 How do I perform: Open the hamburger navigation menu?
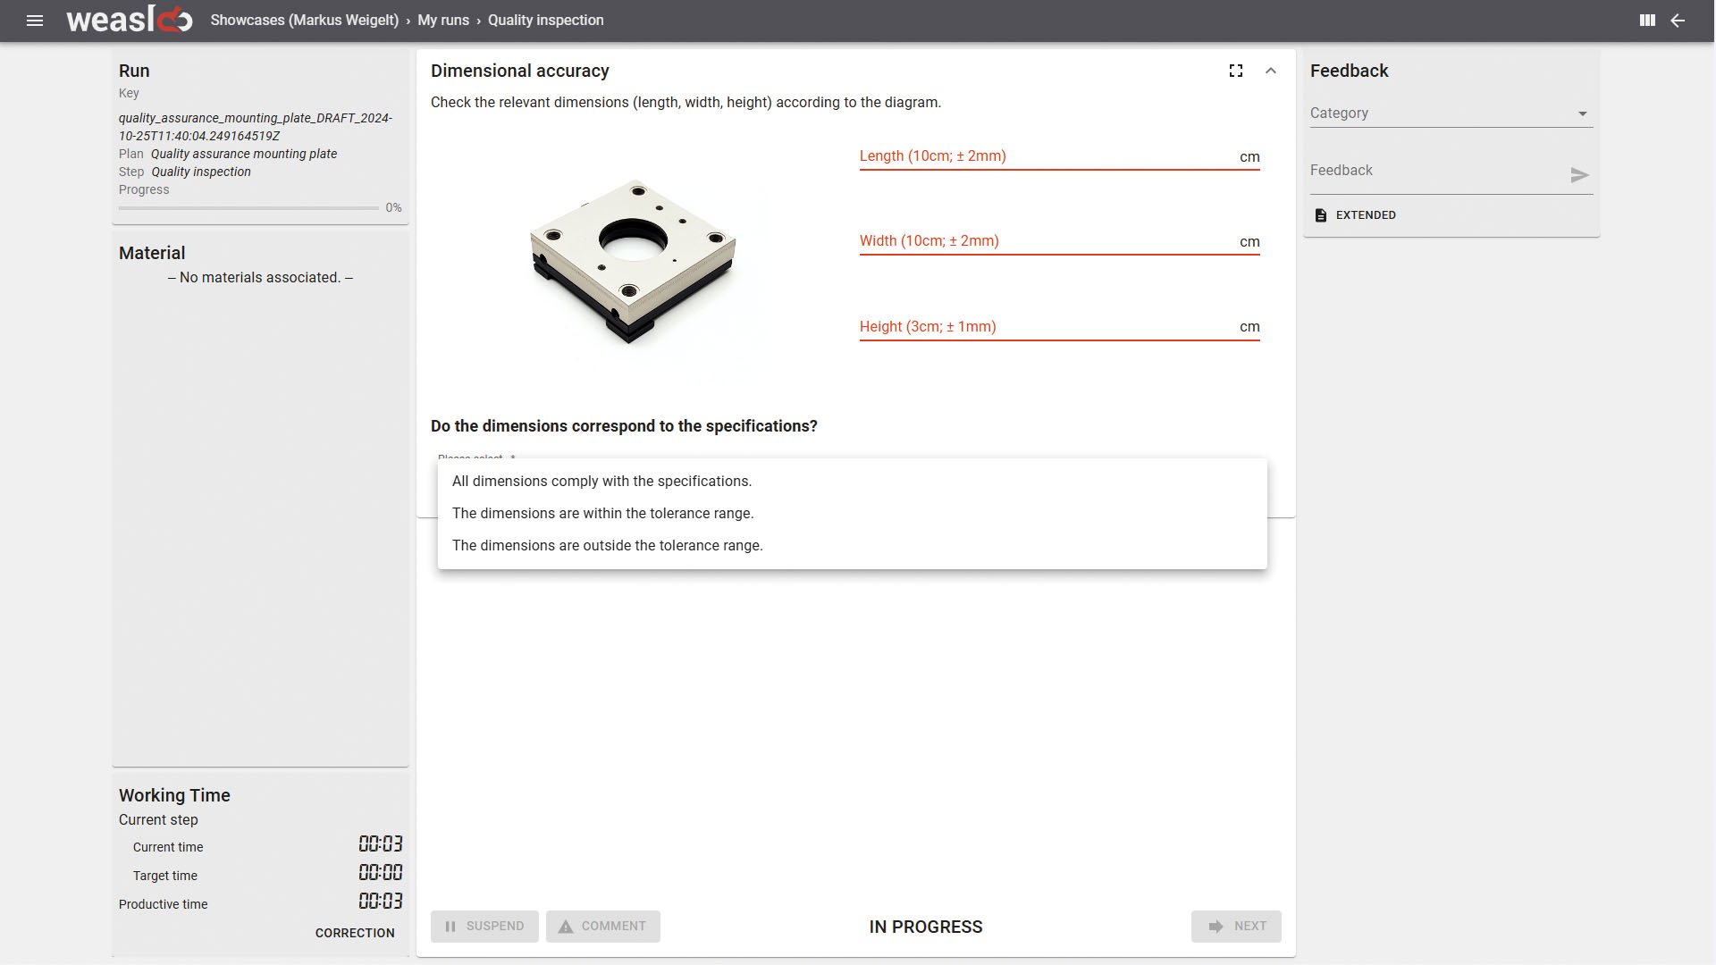click(34, 21)
